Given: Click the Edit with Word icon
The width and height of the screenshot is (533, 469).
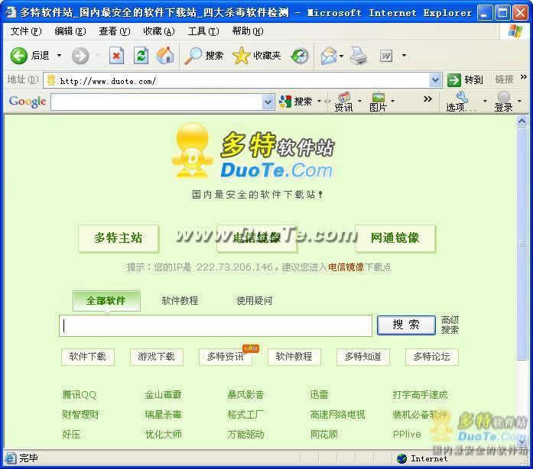Looking at the screenshot, I should 386,56.
